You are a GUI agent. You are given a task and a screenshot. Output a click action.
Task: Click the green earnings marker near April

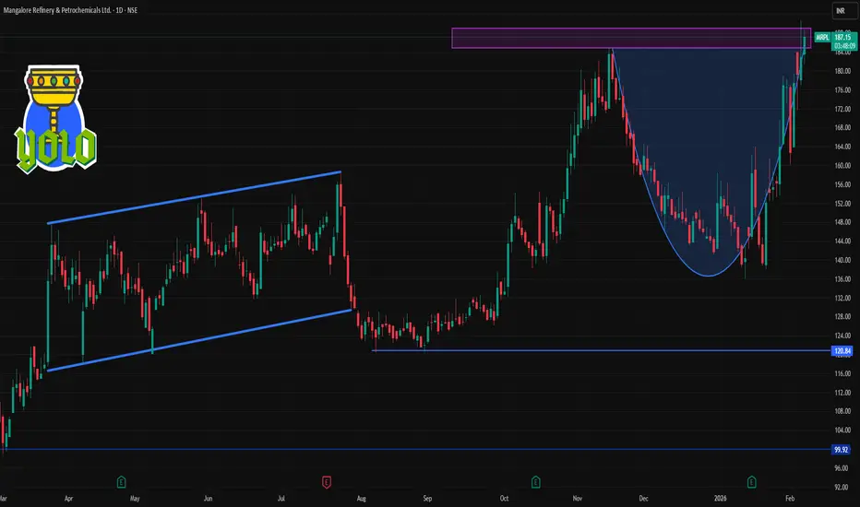121,482
